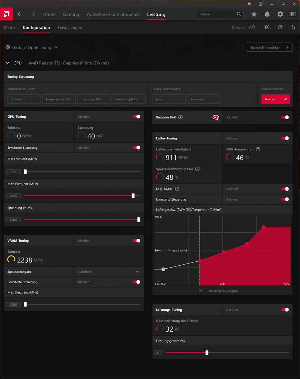The image size is (300, 379).
Task: Click the Resizable BAR help icon
Action: [x=180, y=117]
